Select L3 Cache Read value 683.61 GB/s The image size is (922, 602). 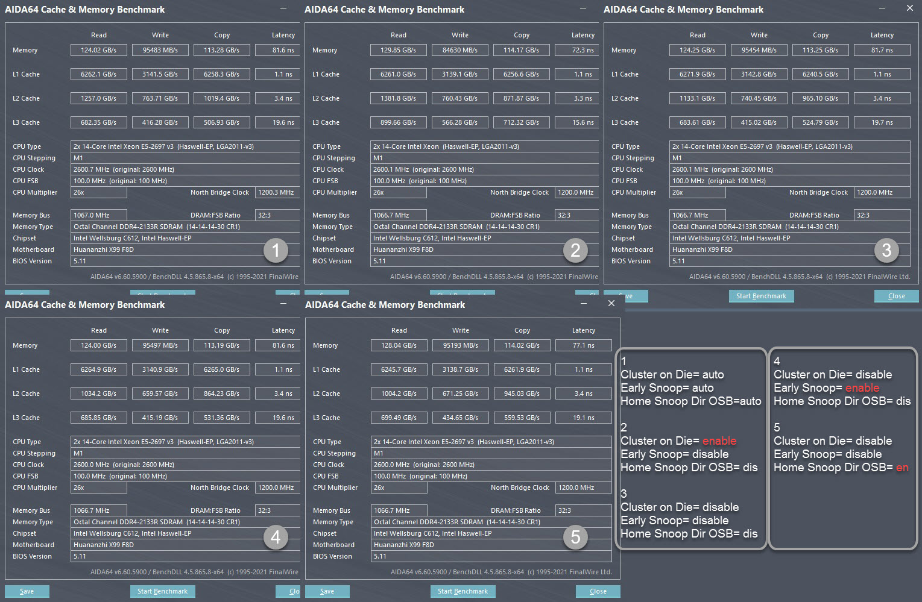coord(698,122)
